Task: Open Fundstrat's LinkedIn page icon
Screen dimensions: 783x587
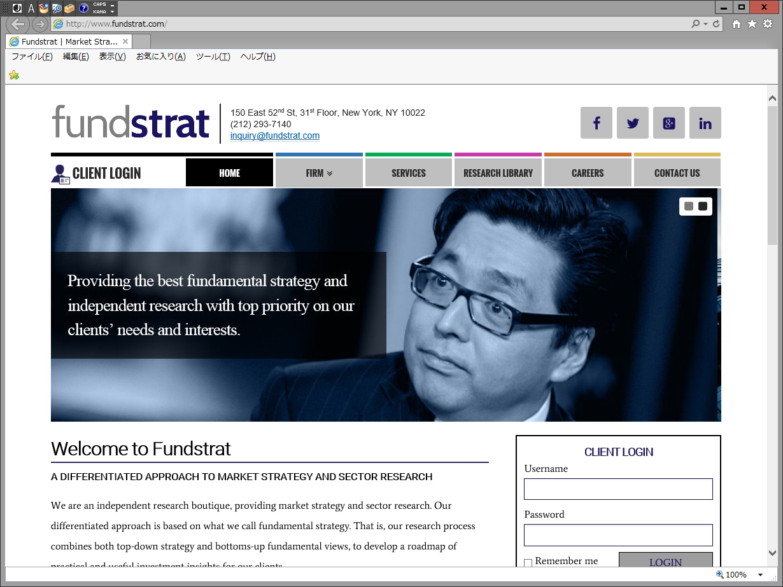Action: 705,123
